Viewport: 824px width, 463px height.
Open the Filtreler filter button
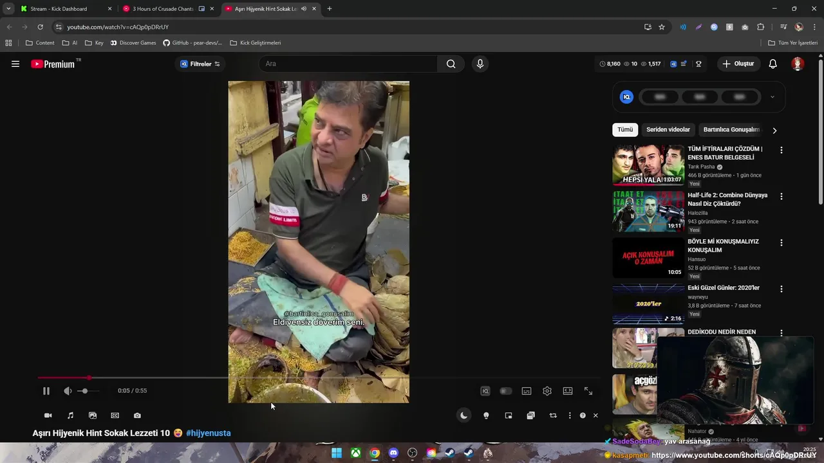coord(200,64)
